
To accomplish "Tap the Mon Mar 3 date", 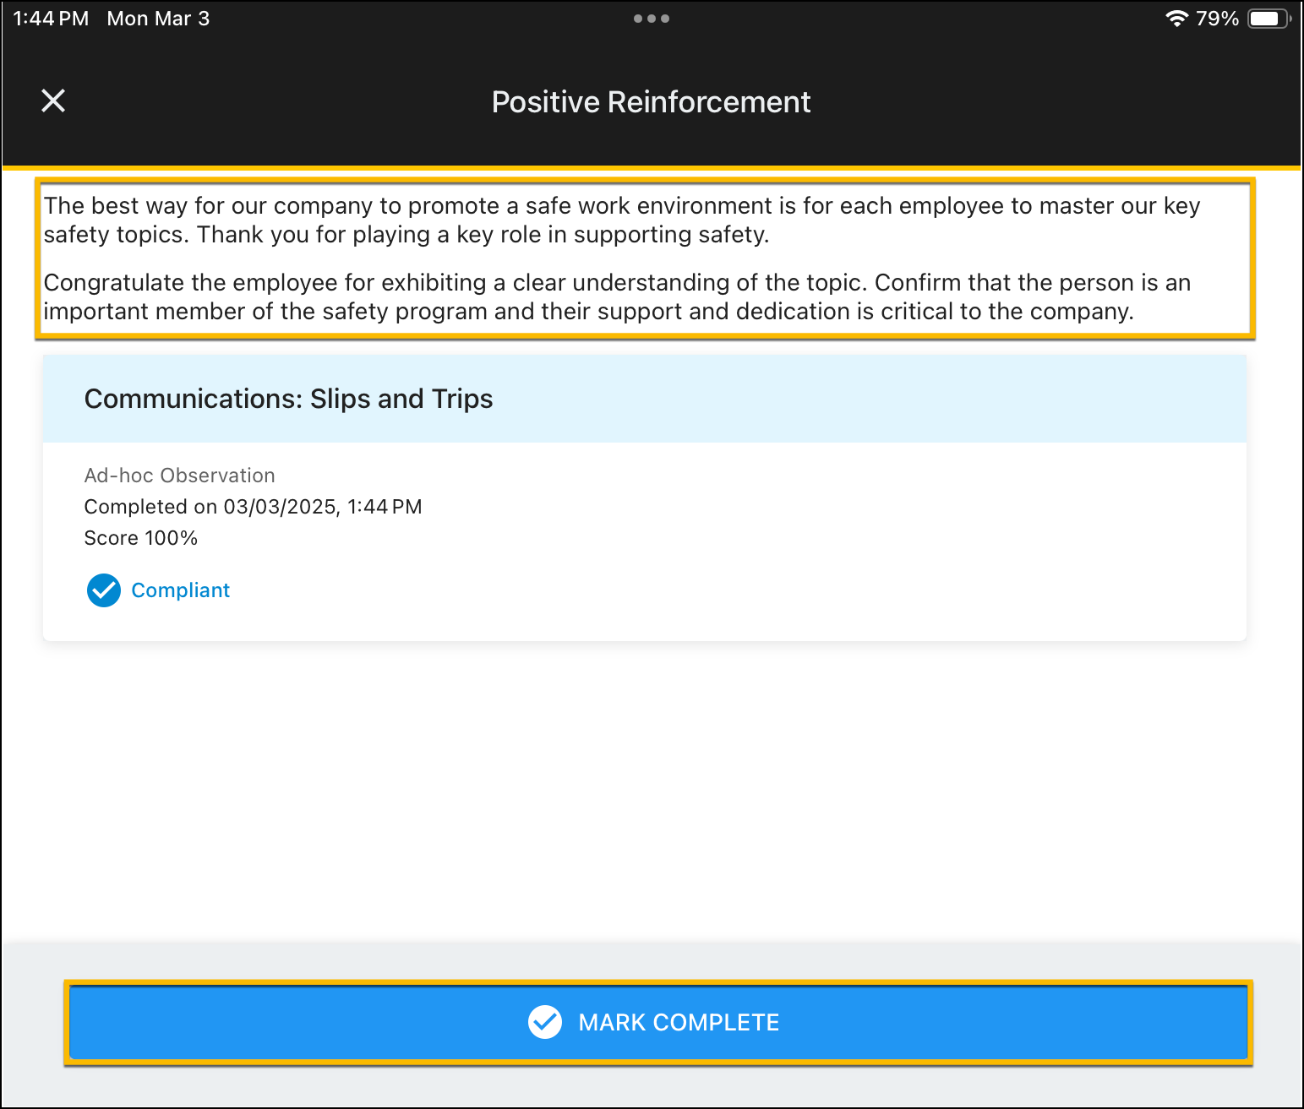I will coord(158,19).
